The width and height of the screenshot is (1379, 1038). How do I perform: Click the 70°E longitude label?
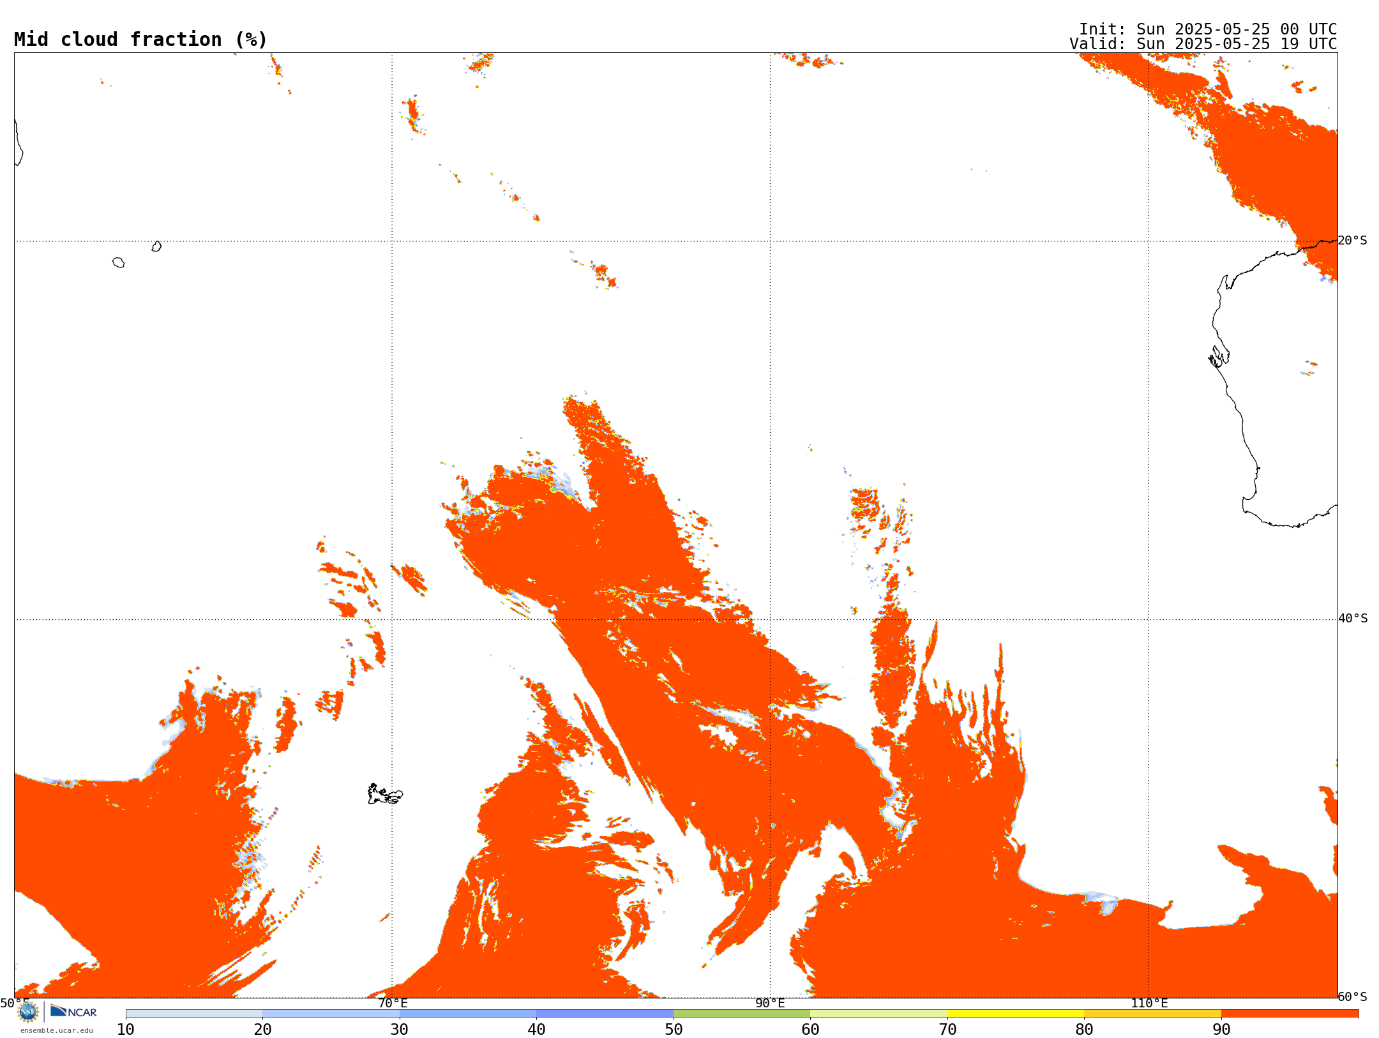[393, 1003]
